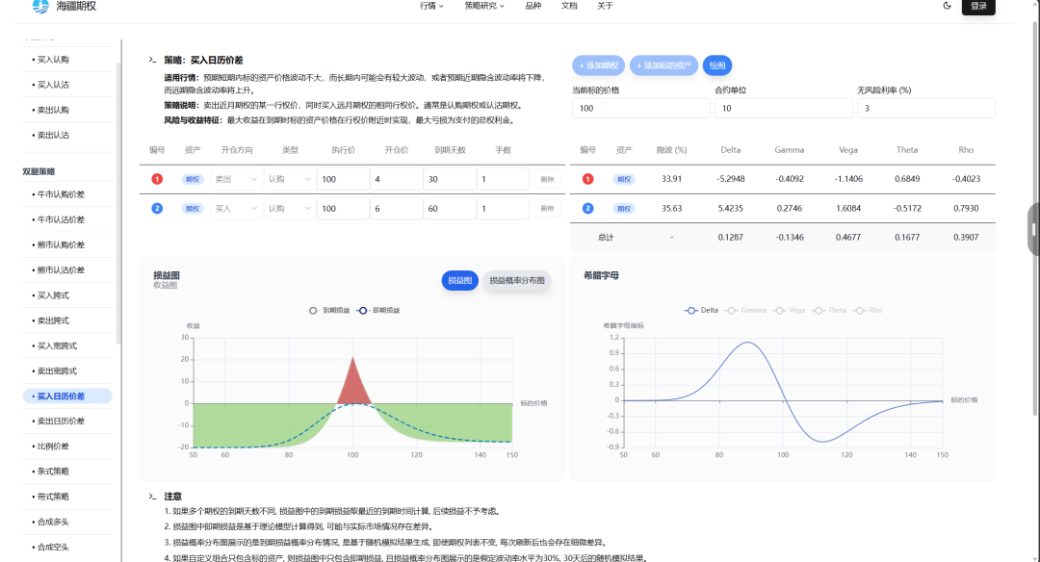
Task: Click the 海疆期权 logo icon
Action: [39, 6]
